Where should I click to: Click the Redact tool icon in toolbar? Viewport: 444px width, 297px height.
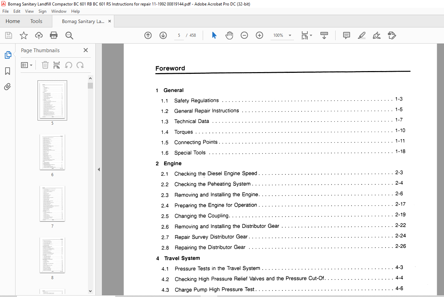(x=392, y=35)
